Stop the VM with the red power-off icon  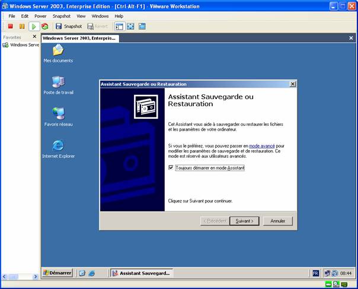(x=10, y=26)
